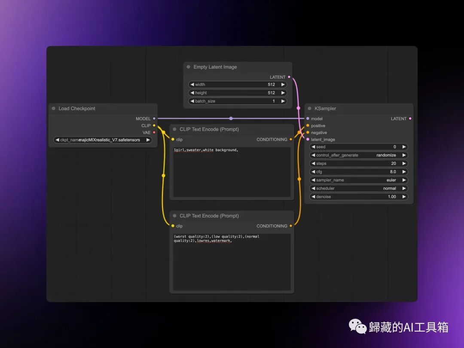Decrease the seed value with its left arrow
The height and width of the screenshot is (348, 464).
point(313,147)
